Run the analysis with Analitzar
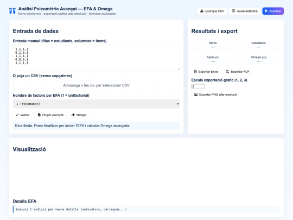The image size is (293, 220). (x=273, y=11)
